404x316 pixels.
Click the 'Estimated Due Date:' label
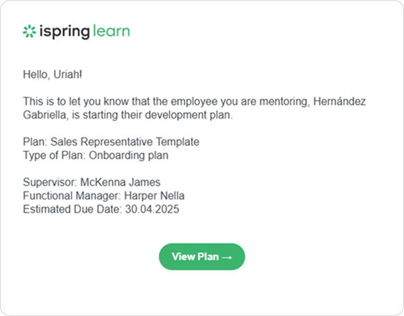(x=73, y=210)
